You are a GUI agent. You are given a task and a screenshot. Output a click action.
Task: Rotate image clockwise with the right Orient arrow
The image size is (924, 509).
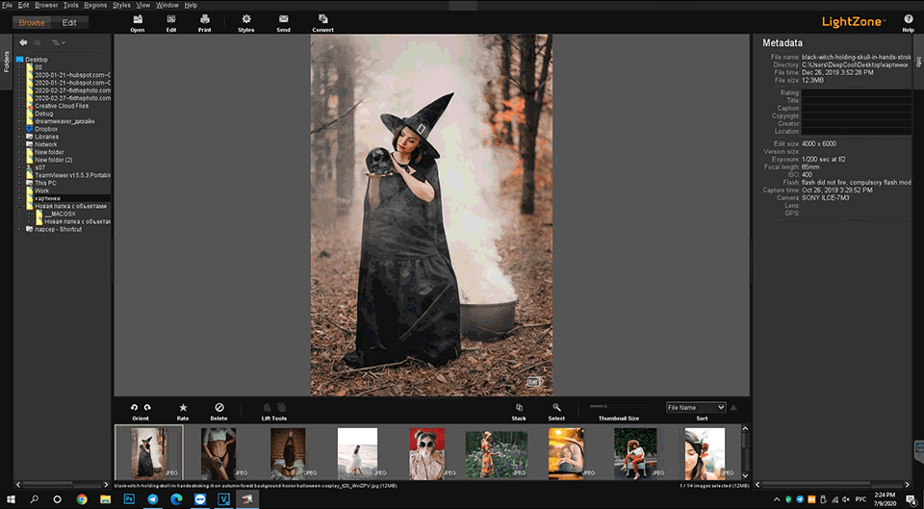[147, 407]
